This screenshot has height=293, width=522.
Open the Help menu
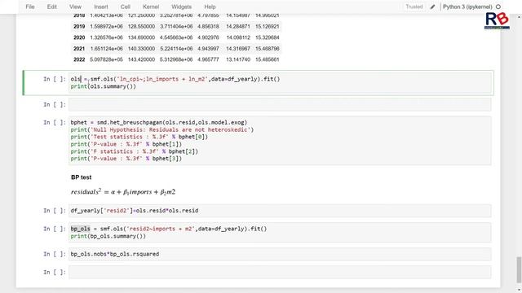210,7
